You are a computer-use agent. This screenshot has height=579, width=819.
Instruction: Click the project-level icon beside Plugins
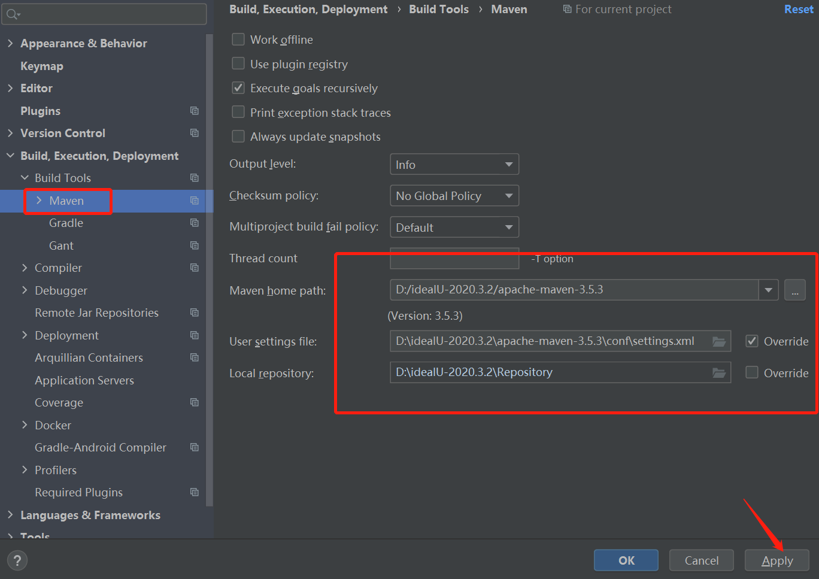click(195, 111)
